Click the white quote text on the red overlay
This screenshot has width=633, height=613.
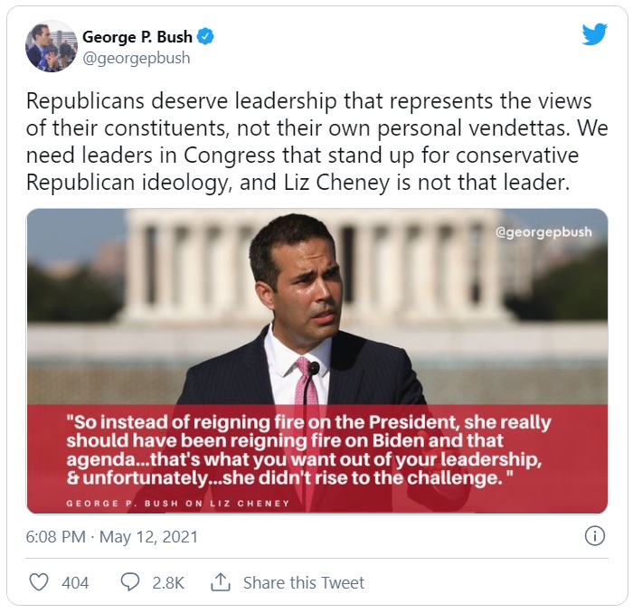tap(307, 450)
